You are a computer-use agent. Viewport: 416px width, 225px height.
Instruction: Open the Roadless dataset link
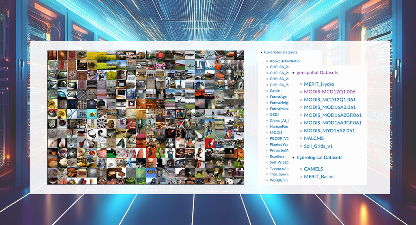coord(277,156)
